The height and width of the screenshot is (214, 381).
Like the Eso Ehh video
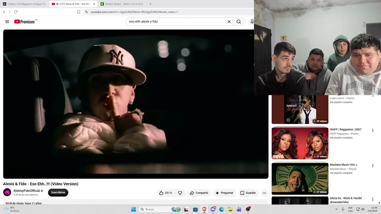coord(165,193)
